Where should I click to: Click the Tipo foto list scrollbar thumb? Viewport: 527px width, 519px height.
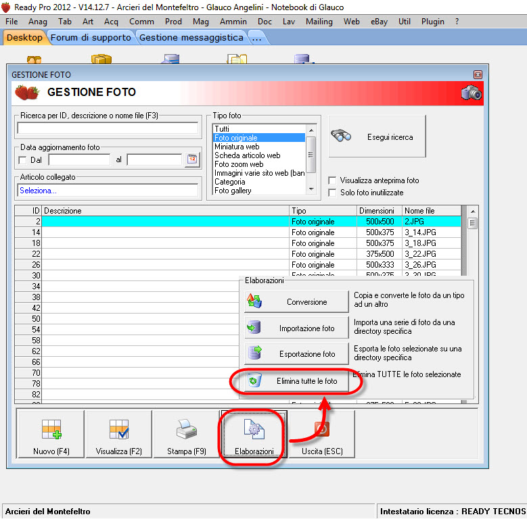click(x=311, y=155)
